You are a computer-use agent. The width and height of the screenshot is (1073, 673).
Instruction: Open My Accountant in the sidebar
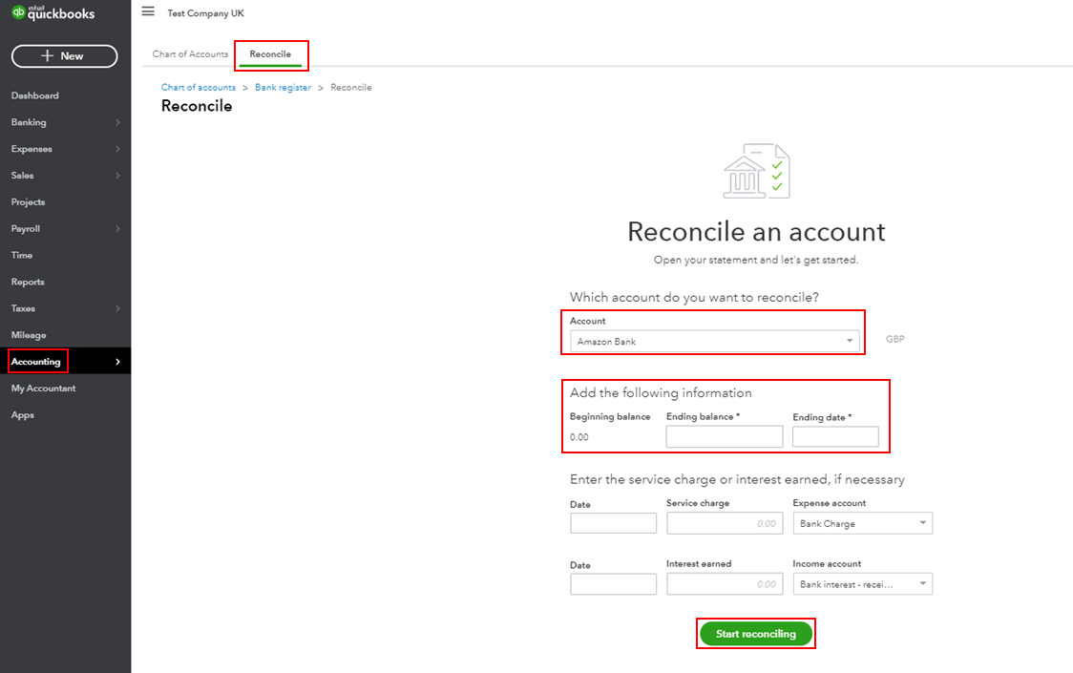(44, 389)
